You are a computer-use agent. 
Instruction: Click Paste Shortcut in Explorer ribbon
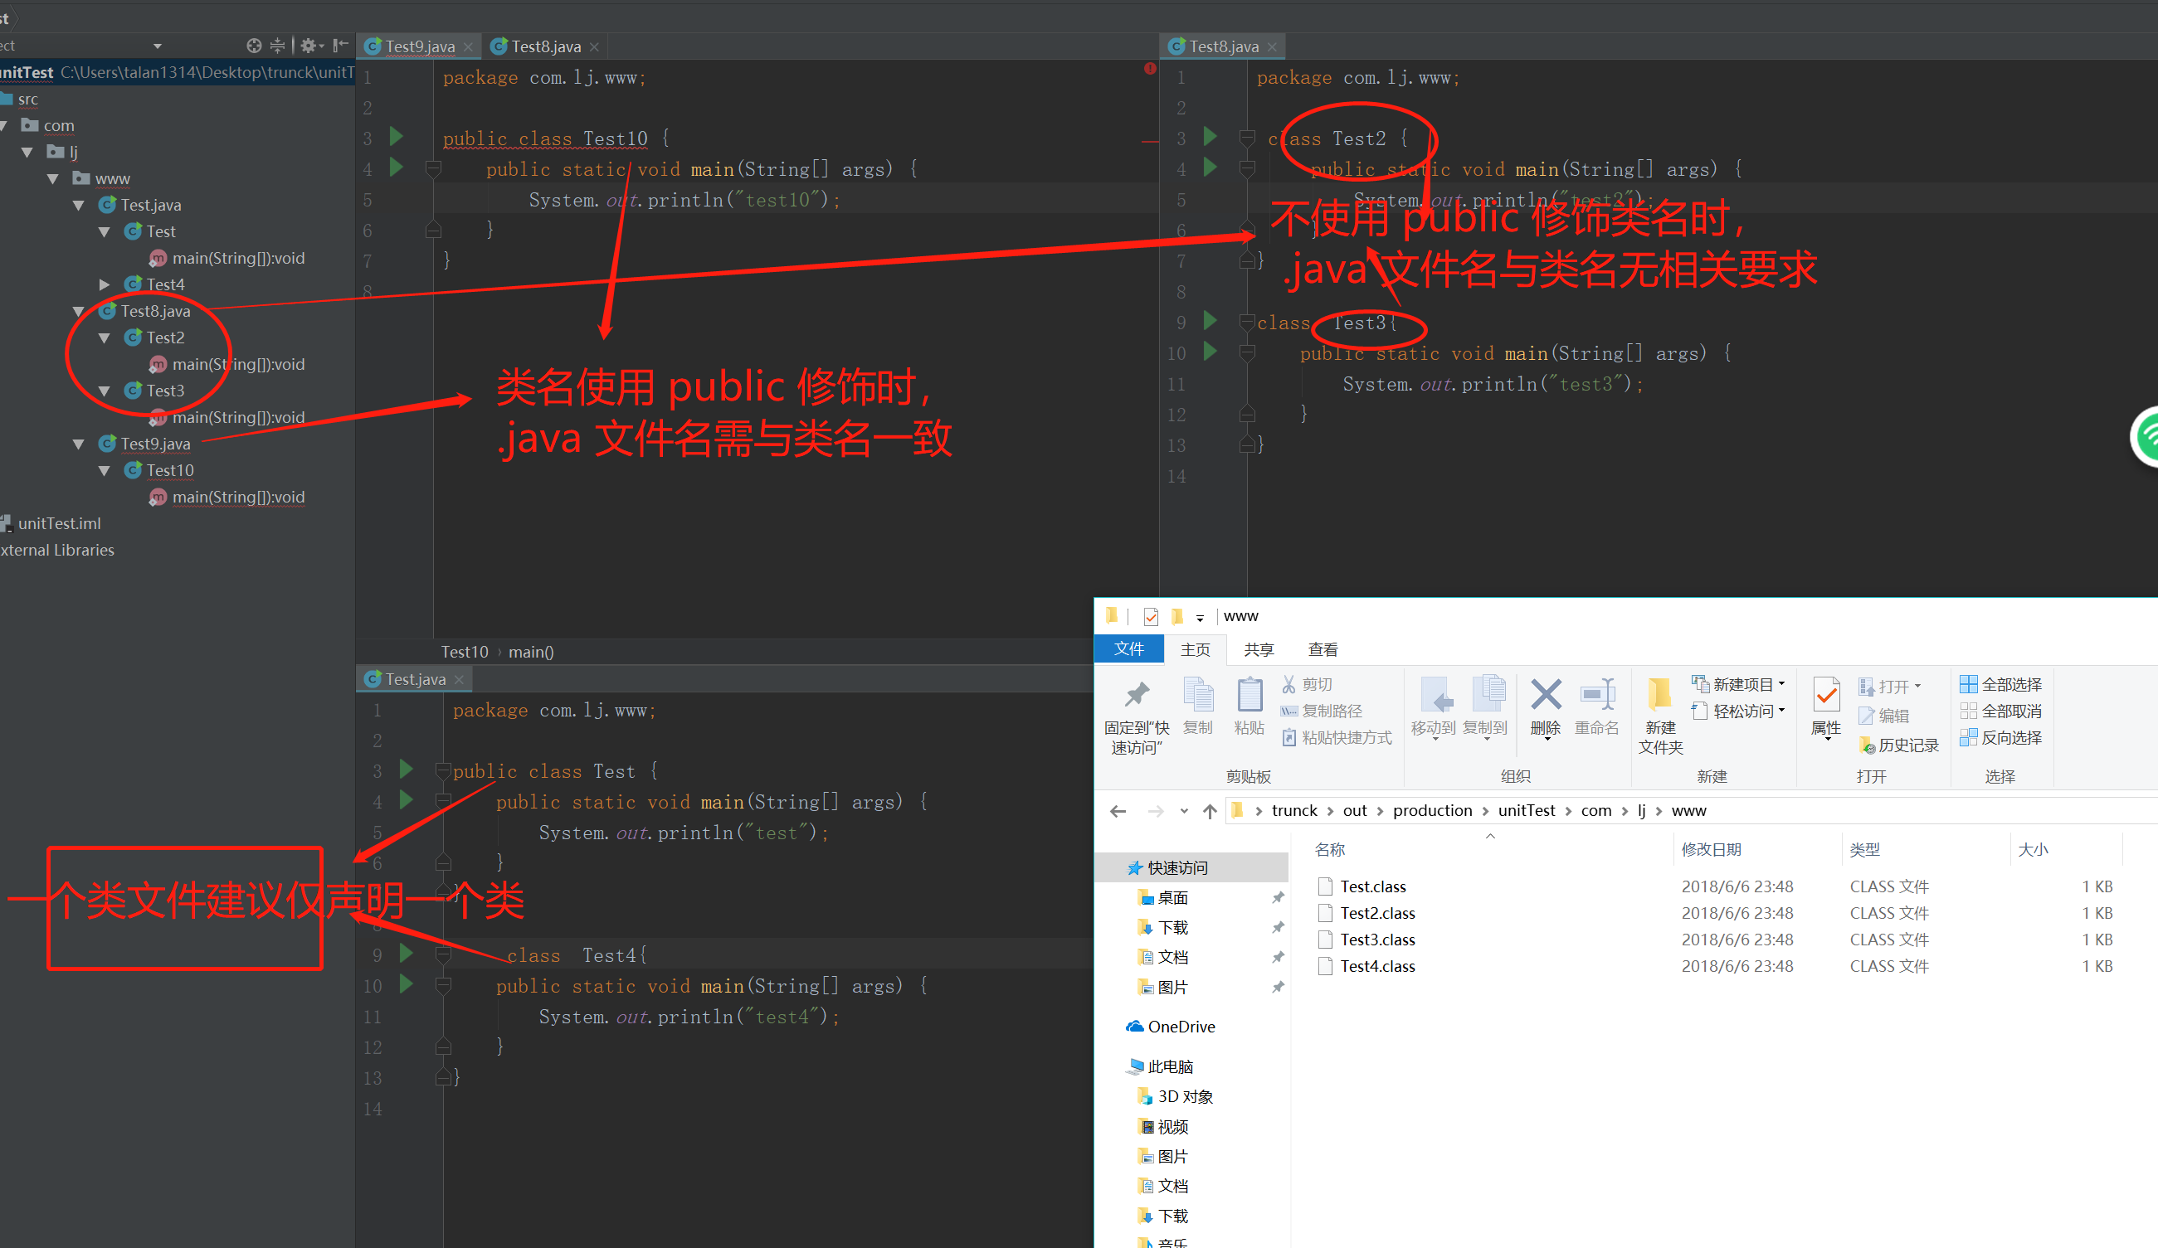(1337, 738)
